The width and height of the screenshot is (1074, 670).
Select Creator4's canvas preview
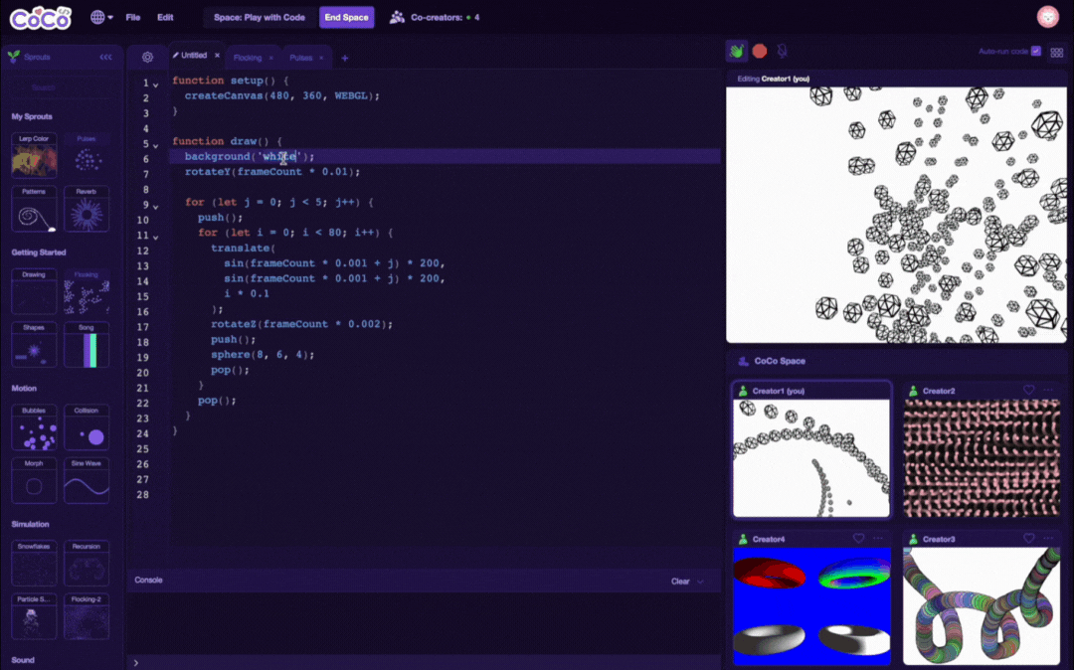pos(811,605)
